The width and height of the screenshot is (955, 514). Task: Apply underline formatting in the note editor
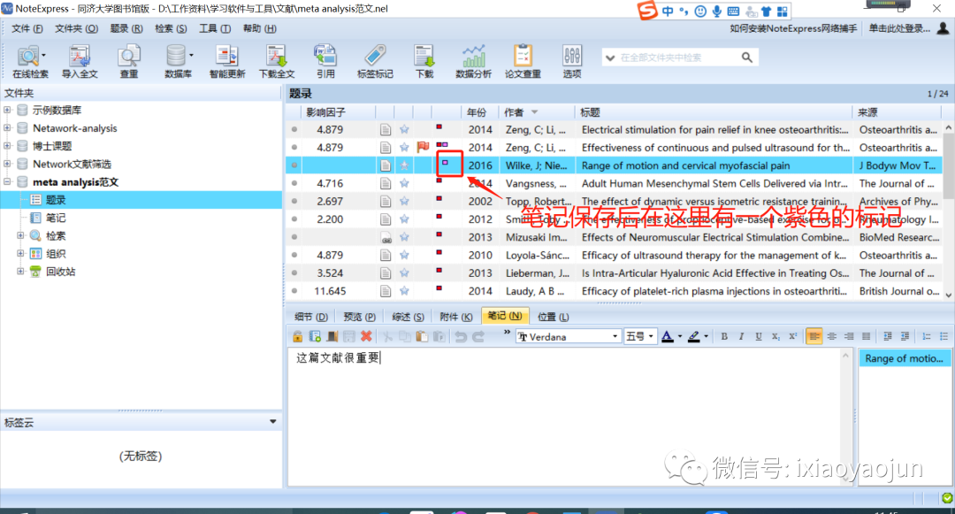[759, 336]
